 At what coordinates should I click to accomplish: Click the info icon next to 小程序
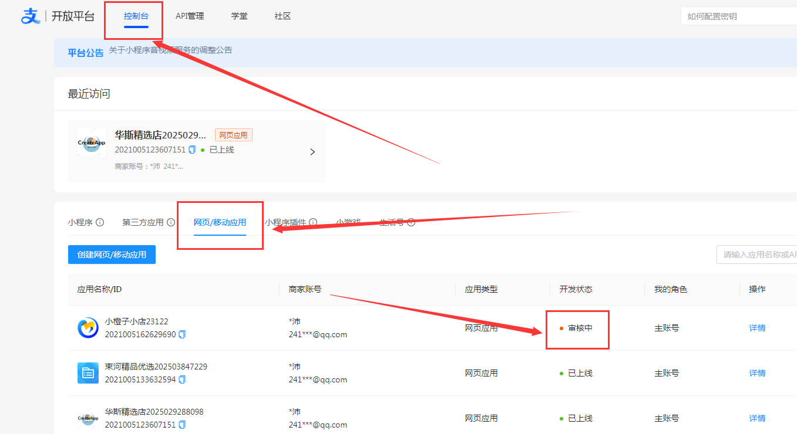[x=100, y=222]
